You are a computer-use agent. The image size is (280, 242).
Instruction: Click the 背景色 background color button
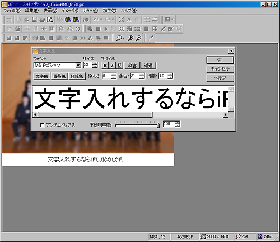(x=59, y=76)
